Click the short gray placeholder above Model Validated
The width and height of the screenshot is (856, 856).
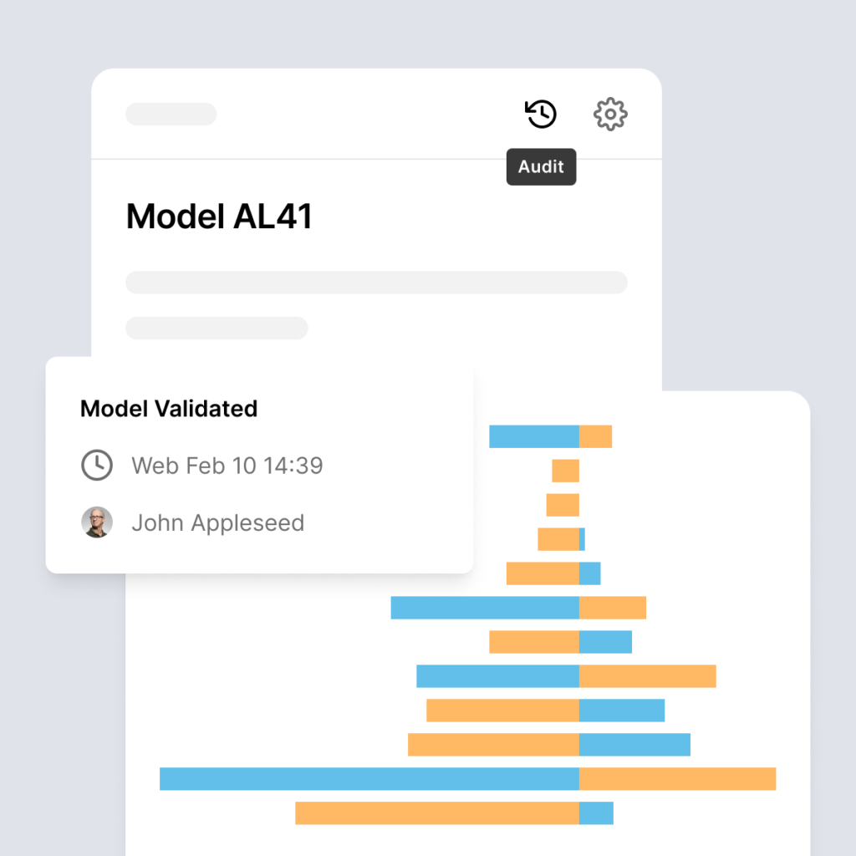[217, 328]
